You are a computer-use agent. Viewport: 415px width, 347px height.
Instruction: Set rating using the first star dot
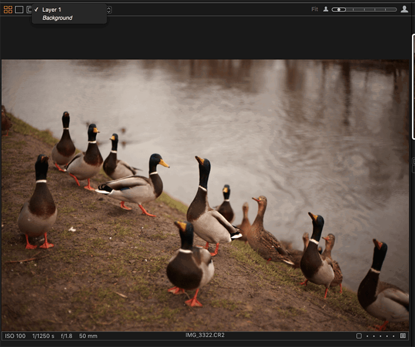[x=368, y=336]
